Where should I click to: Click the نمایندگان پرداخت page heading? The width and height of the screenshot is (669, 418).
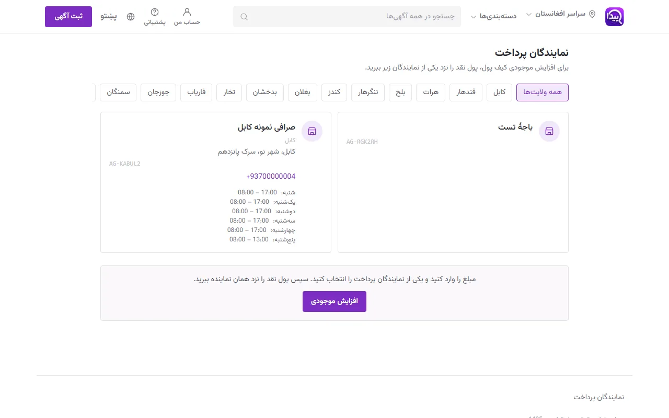[x=532, y=53]
